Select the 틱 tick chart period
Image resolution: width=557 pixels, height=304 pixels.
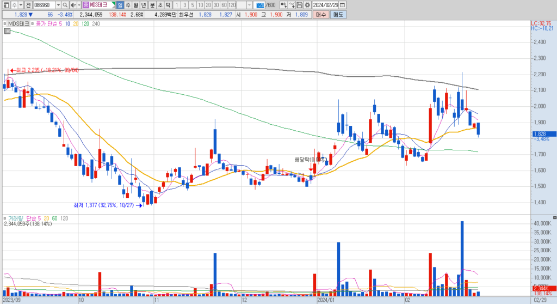168,5
